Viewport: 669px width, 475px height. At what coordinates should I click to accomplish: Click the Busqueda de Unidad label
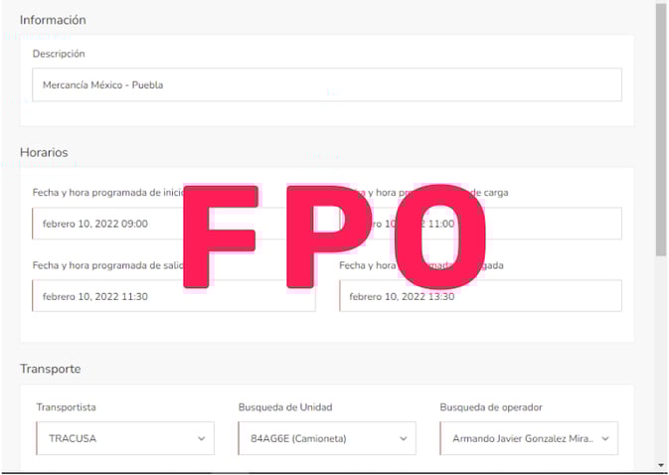[x=285, y=406]
